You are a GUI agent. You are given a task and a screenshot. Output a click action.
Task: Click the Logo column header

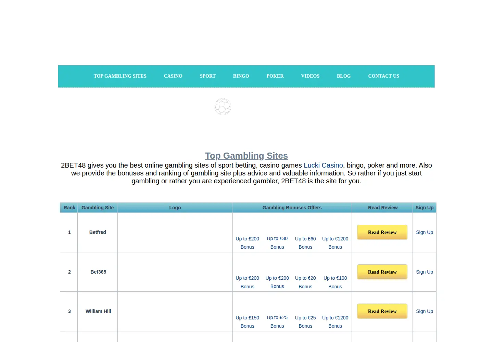[x=175, y=208]
